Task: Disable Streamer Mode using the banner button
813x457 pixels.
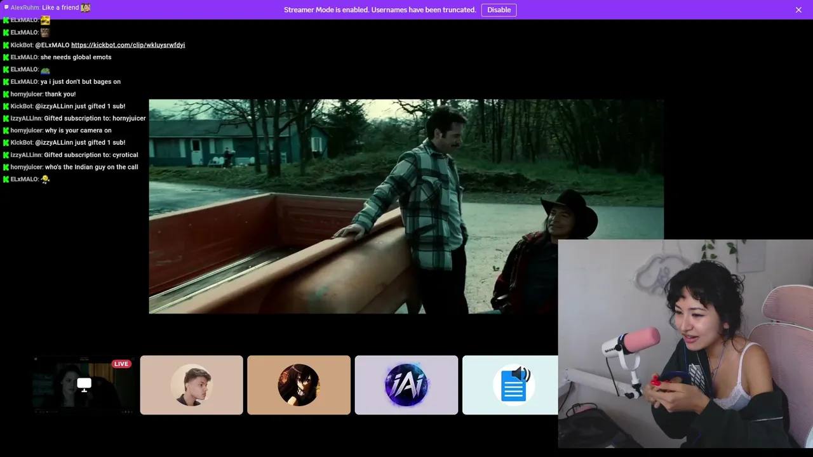Action: pos(499,10)
